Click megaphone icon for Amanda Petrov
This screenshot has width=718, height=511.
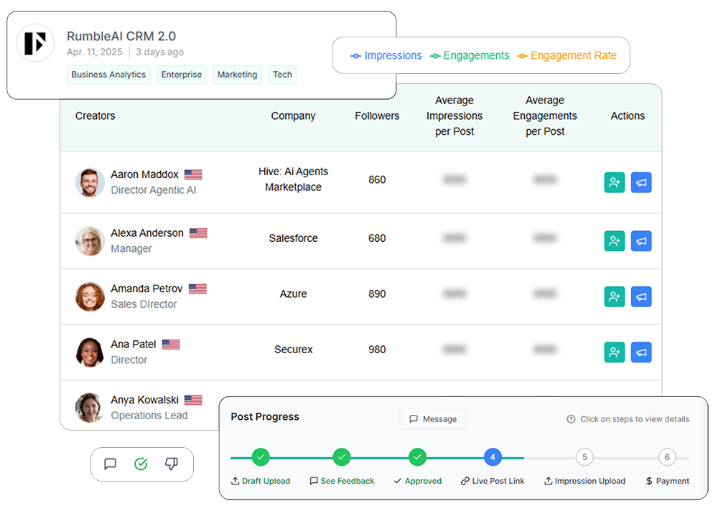click(641, 296)
